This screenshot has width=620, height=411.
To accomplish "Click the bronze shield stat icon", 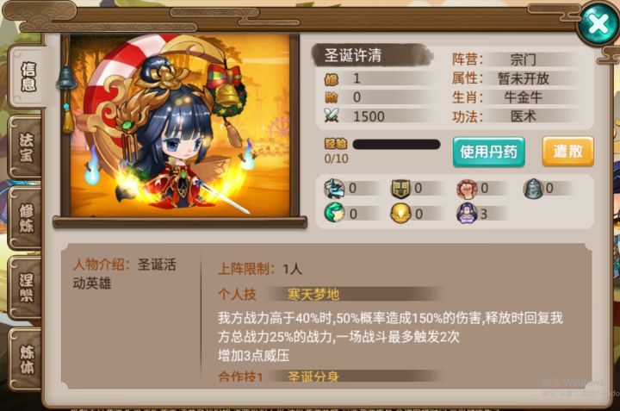I will 400,189.
